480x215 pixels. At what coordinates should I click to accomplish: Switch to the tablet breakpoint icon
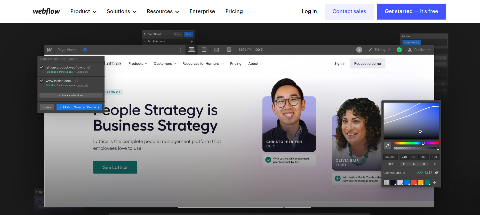204,50
